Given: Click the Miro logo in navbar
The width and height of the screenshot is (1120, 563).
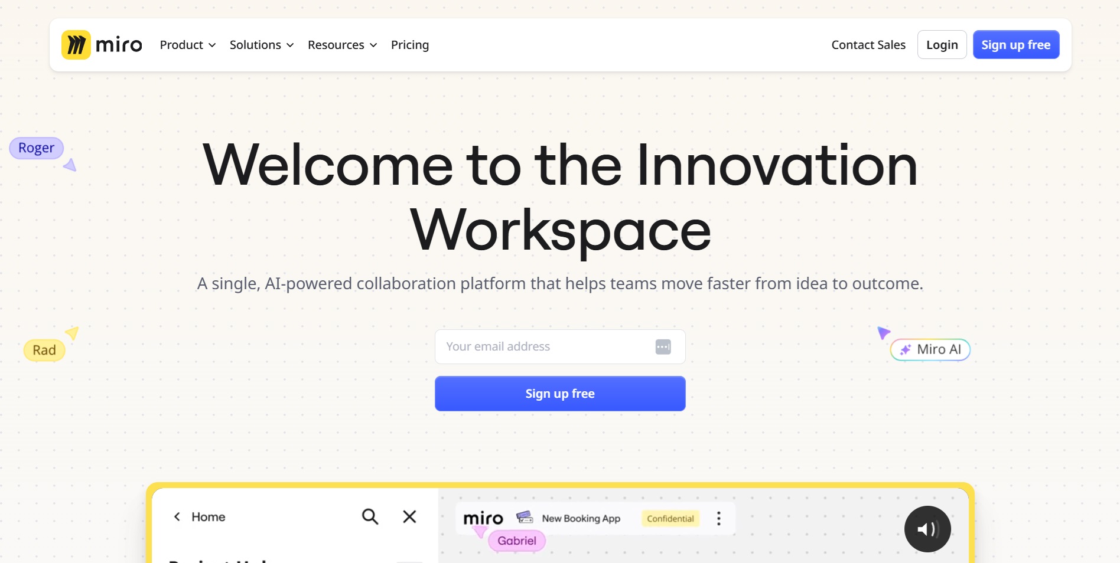Looking at the screenshot, I should coord(102,45).
